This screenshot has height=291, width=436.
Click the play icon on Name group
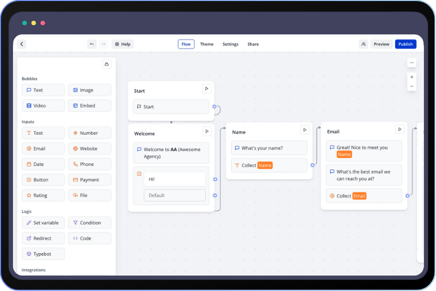pos(305,130)
